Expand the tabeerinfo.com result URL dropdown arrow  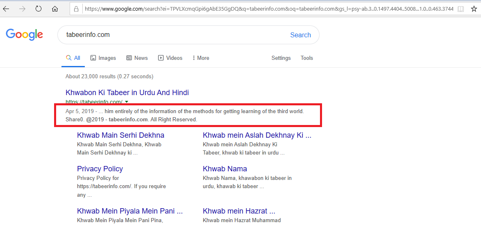pyautogui.click(x=127, y=102)
